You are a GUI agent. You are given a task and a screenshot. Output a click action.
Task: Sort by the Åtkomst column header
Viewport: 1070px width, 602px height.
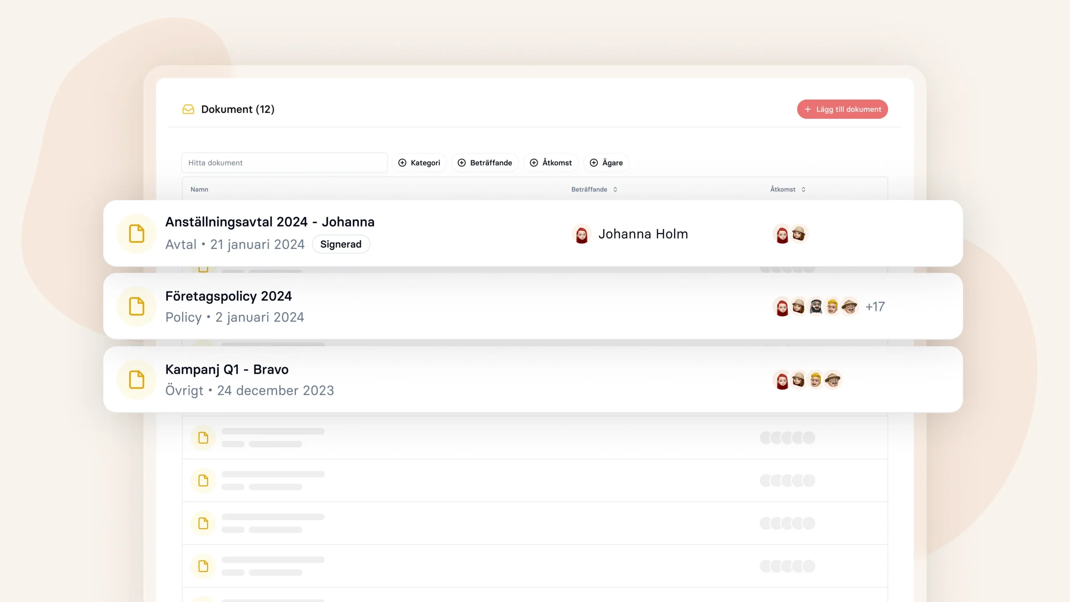(788, 189)
